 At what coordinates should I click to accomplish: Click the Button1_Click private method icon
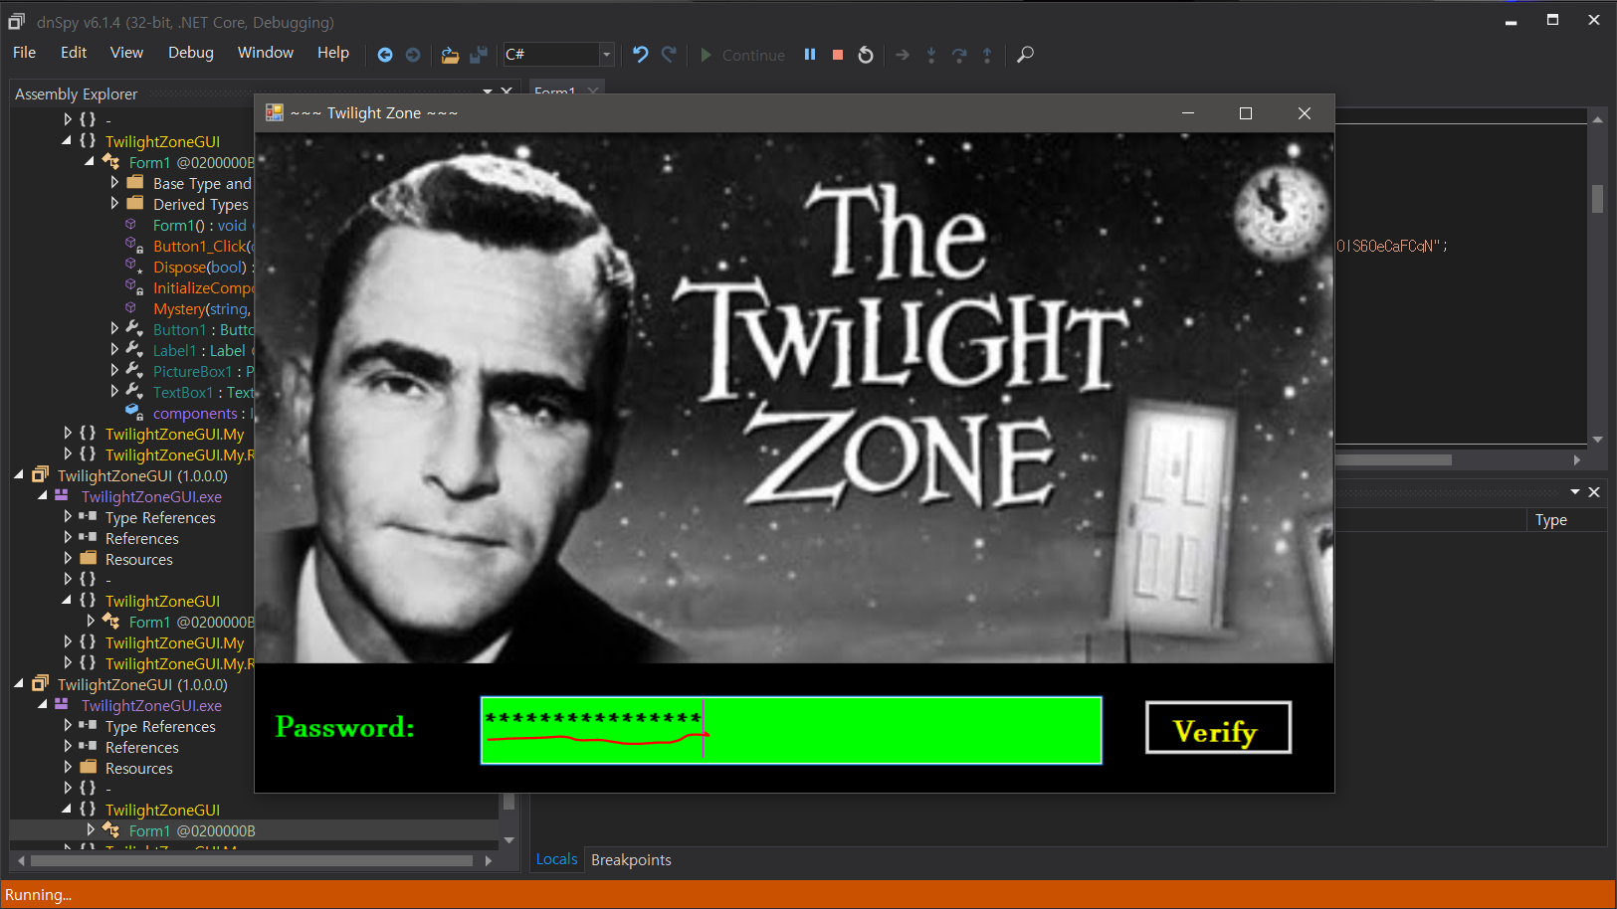click(x=133, y=246)
